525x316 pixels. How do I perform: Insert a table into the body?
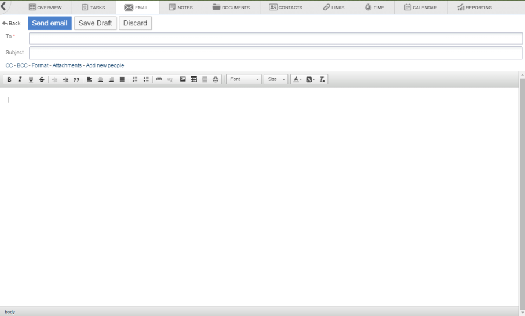click(x=194, y=79)
